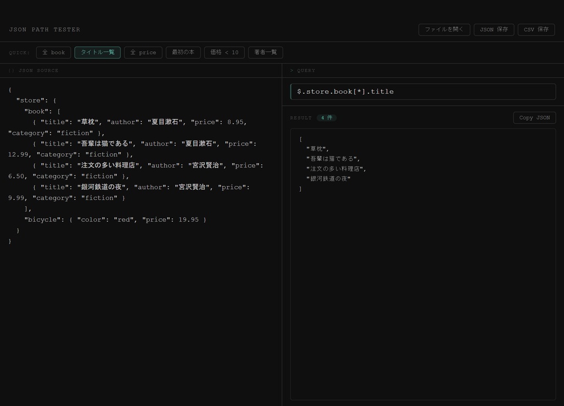Click the JSON PATH TESTER title
564x406 pixels.
[45, 30]
